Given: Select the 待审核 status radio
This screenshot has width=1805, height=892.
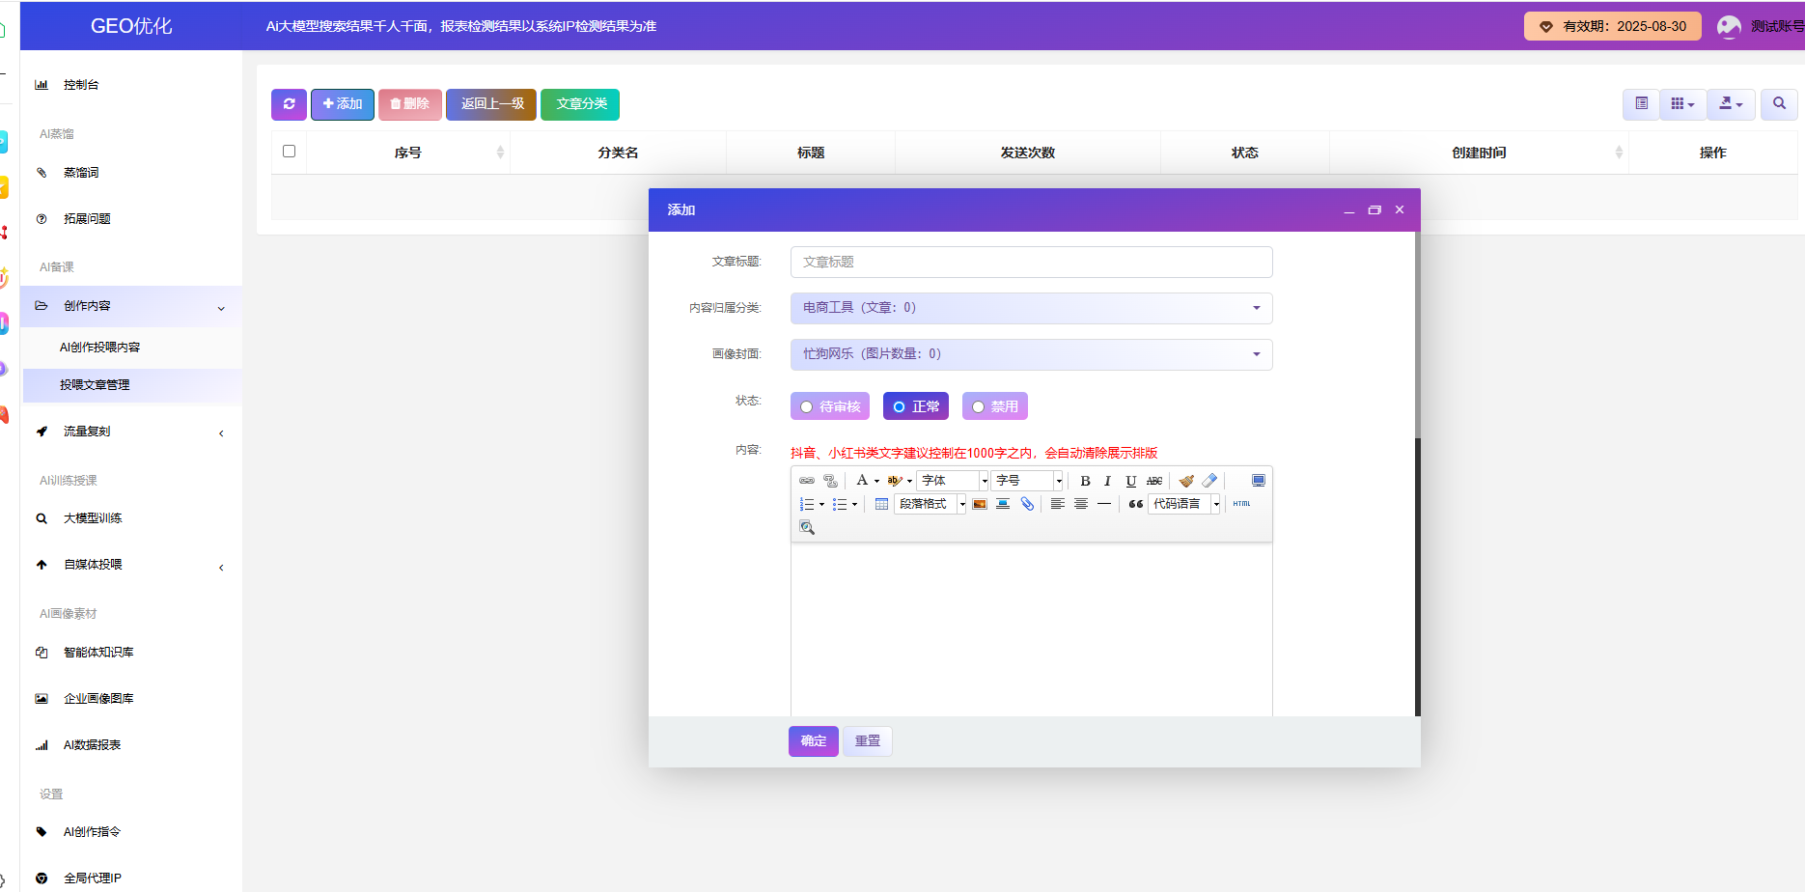Looking at the screenshot, I should [x=830, y=406].
